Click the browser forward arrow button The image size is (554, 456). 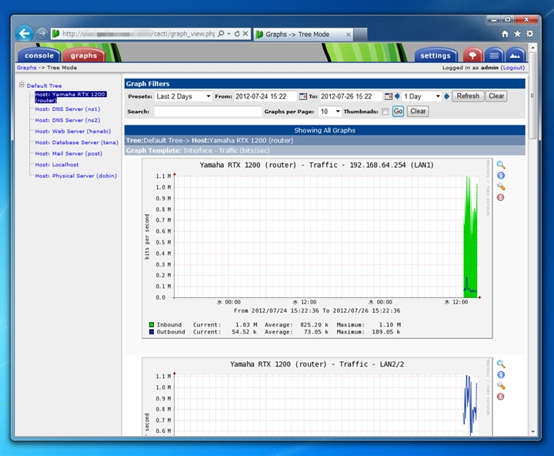click(42, 33)
